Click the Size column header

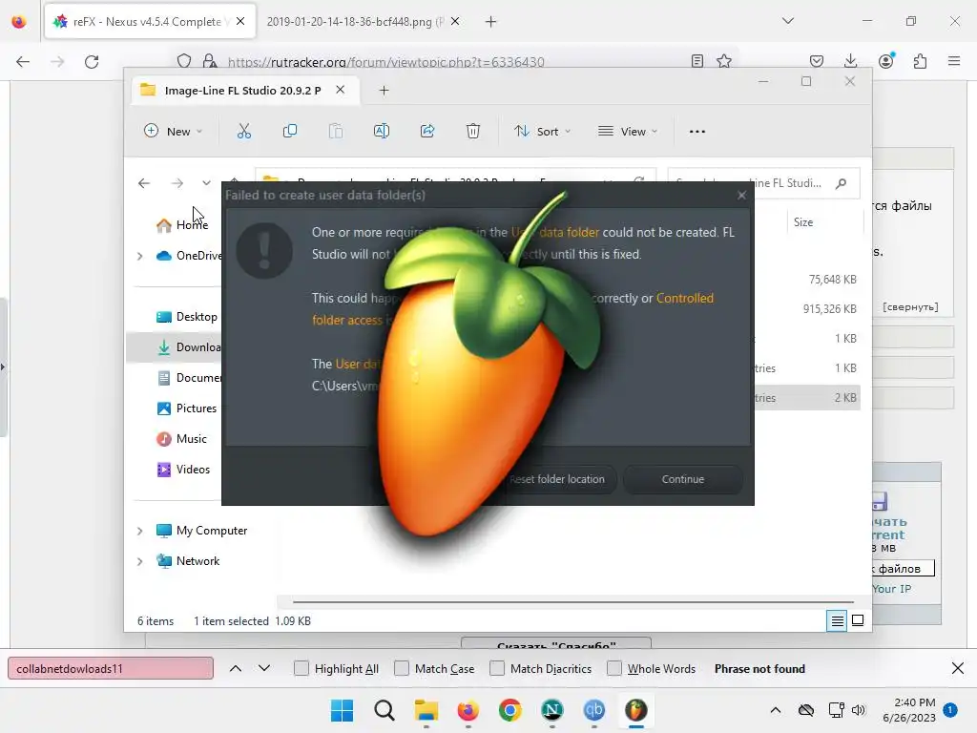803,221
